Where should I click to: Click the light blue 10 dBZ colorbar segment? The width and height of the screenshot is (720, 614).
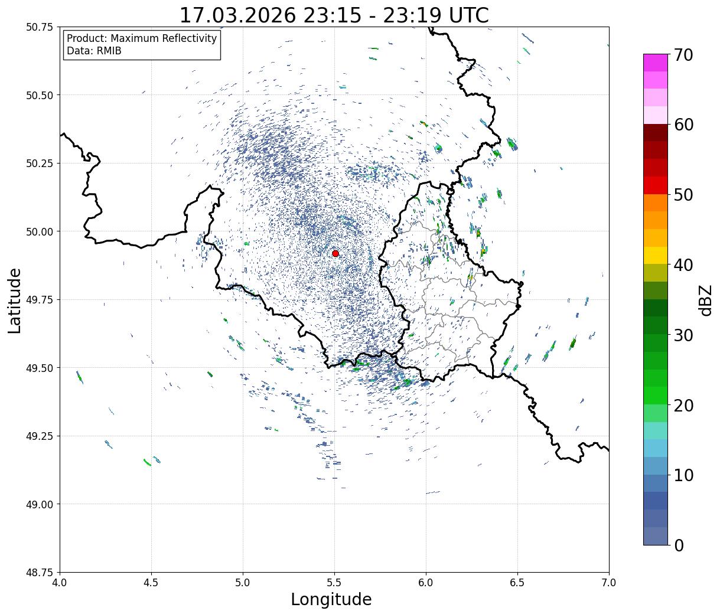pos(656,465)
